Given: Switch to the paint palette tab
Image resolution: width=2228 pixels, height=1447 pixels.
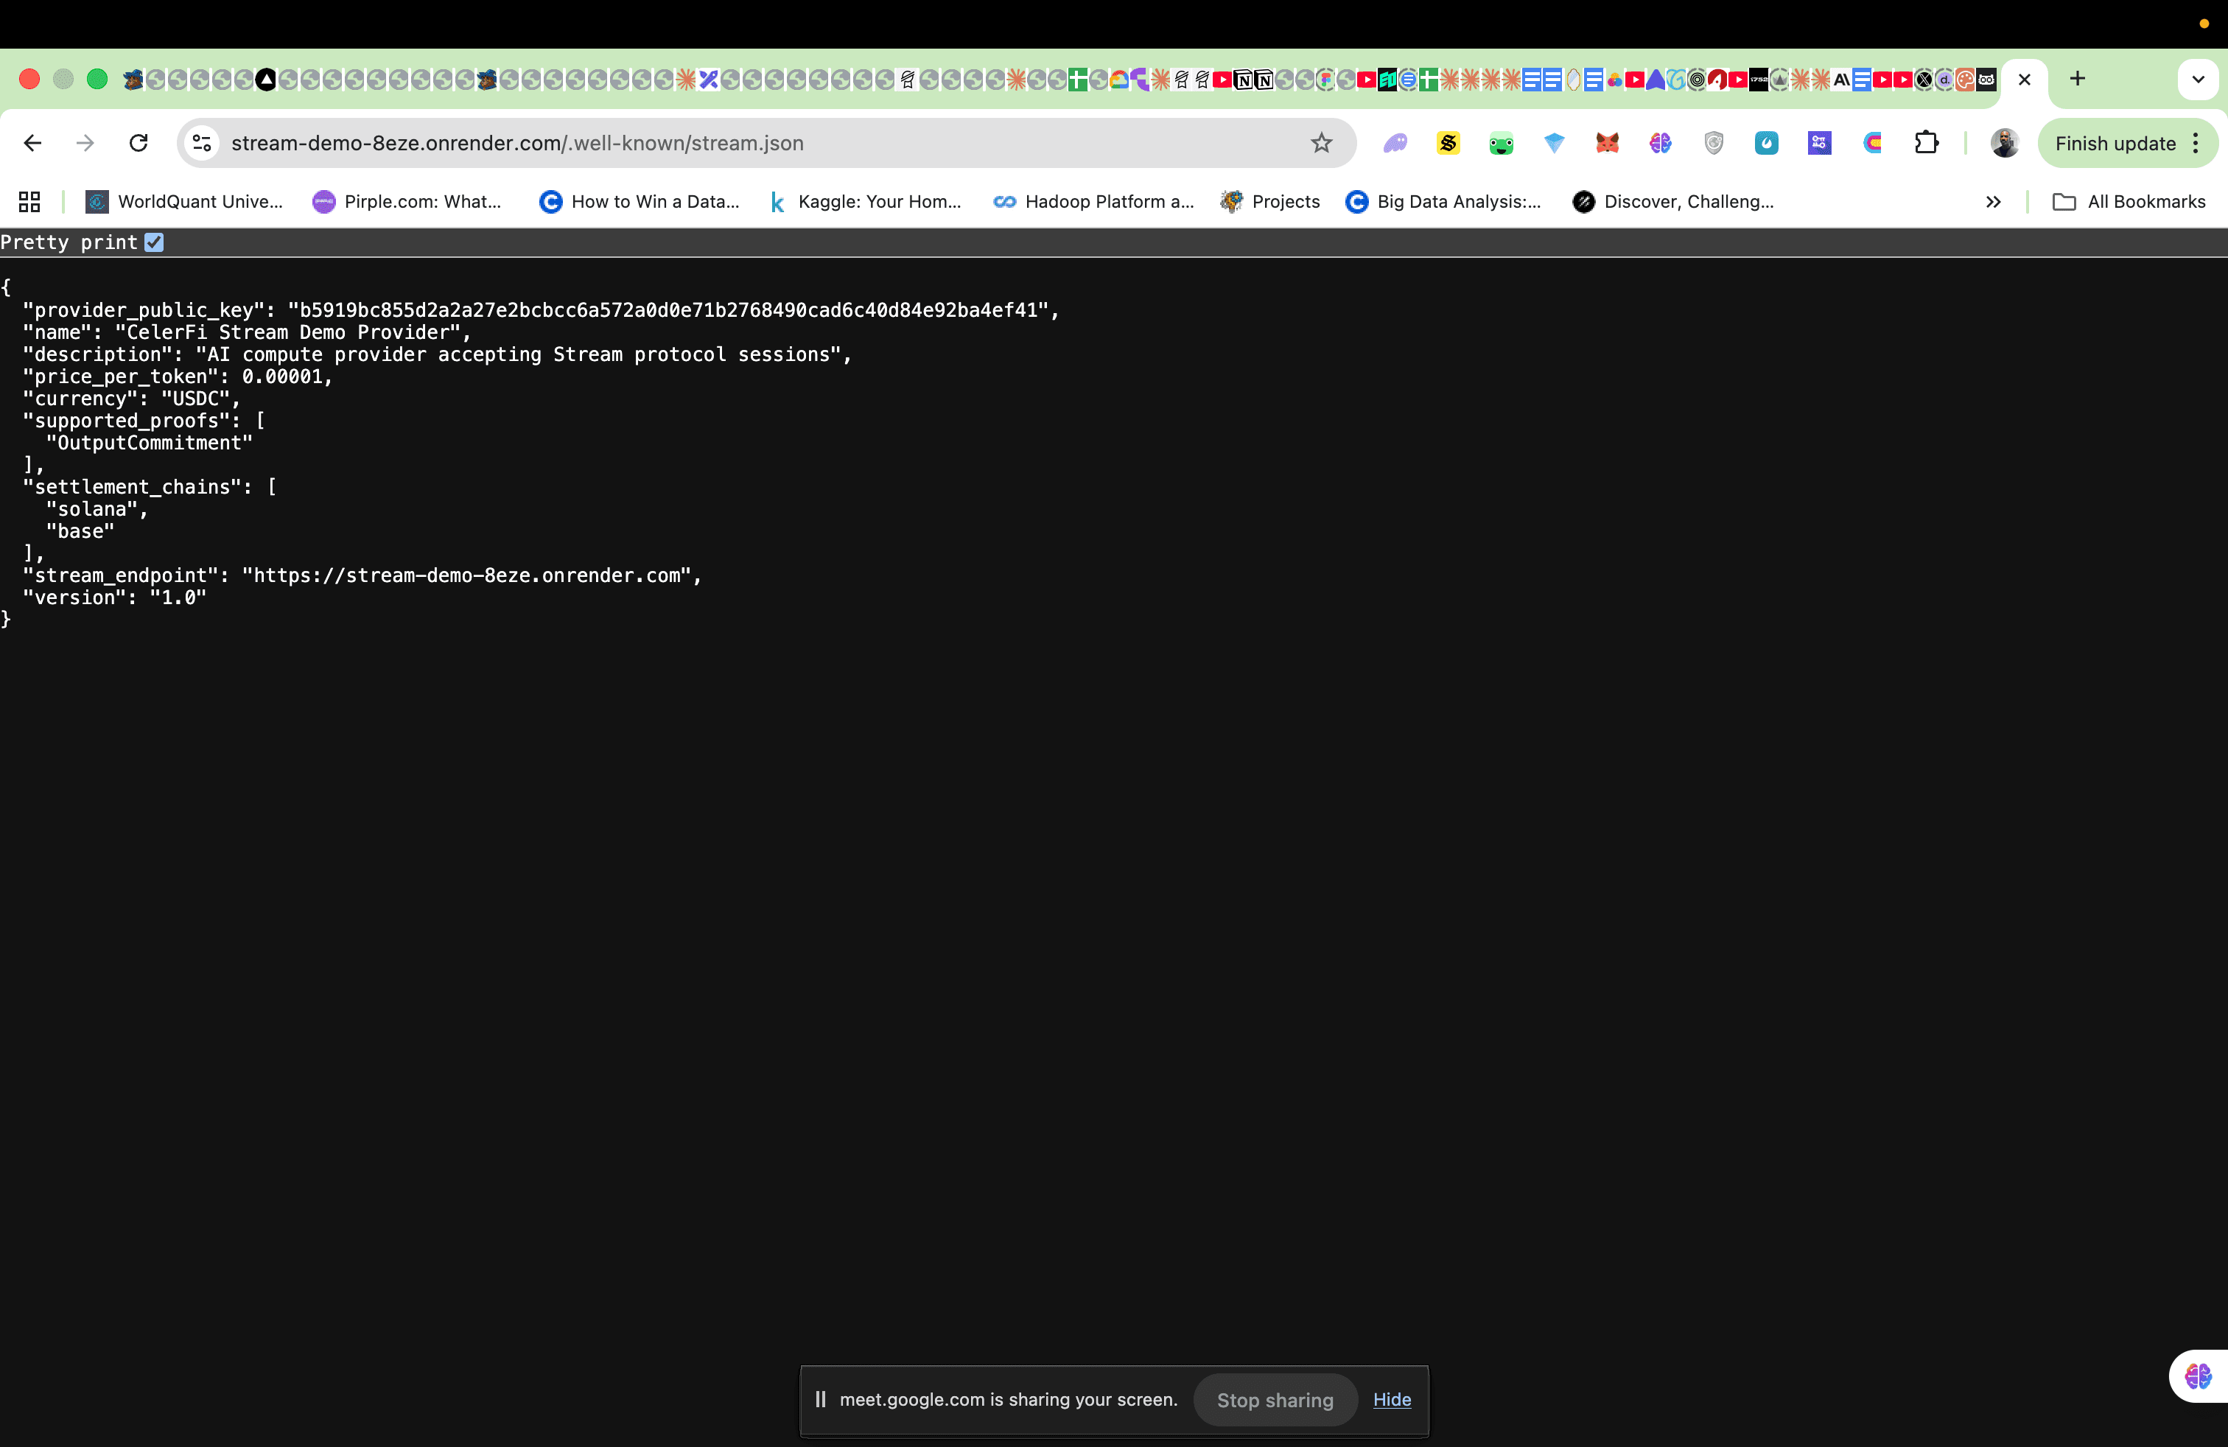Looking at the screenshot, I should click(x=1965, y=80).
